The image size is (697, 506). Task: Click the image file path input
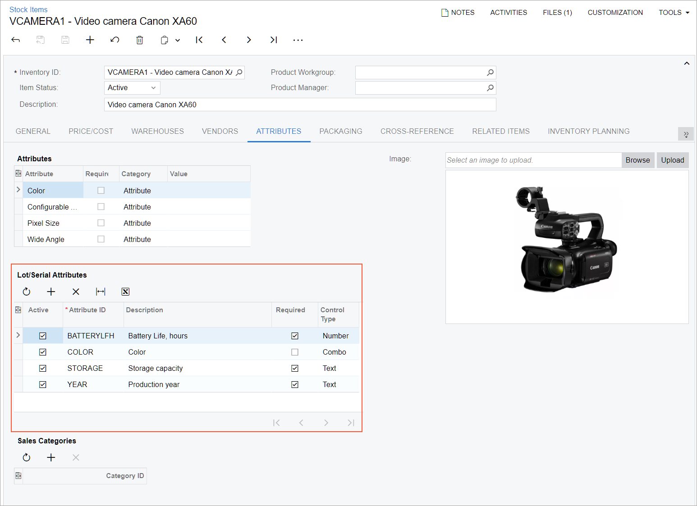pos(533,160)
